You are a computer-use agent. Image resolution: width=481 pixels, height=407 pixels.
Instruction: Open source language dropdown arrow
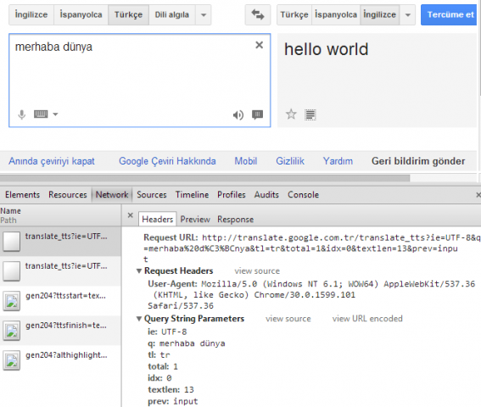click(x=204, y=14)
